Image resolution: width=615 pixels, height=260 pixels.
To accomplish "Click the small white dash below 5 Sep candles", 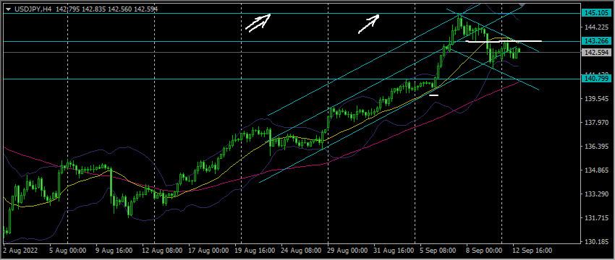I will coord(434,95).
